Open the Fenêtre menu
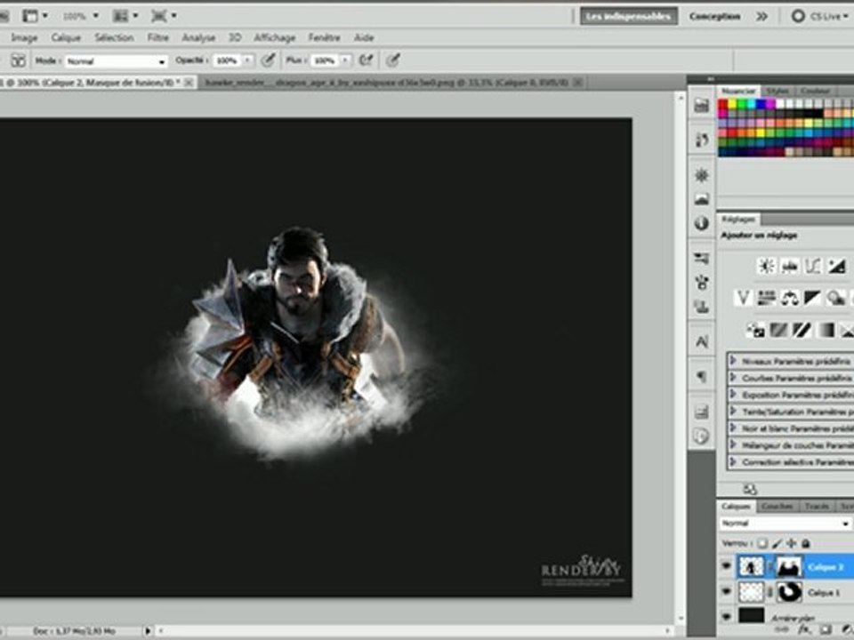 pos(324,37)
